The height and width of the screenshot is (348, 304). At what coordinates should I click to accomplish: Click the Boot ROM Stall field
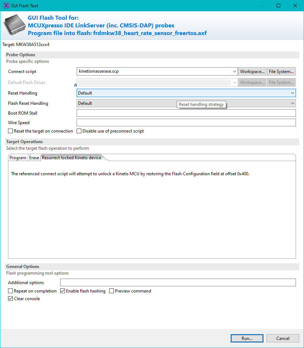click(186, 113)
